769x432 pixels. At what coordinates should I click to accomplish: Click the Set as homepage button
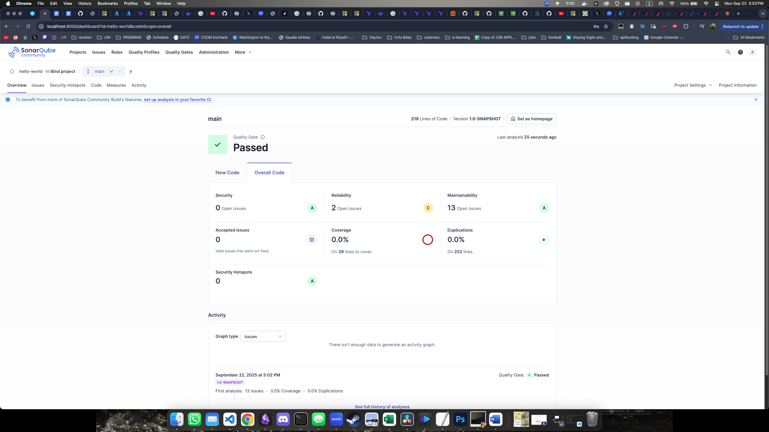pos(531,119)
